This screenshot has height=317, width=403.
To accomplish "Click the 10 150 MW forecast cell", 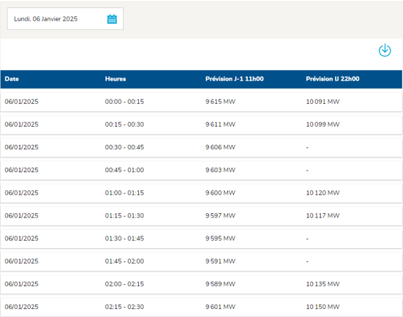I will (323, 307).
